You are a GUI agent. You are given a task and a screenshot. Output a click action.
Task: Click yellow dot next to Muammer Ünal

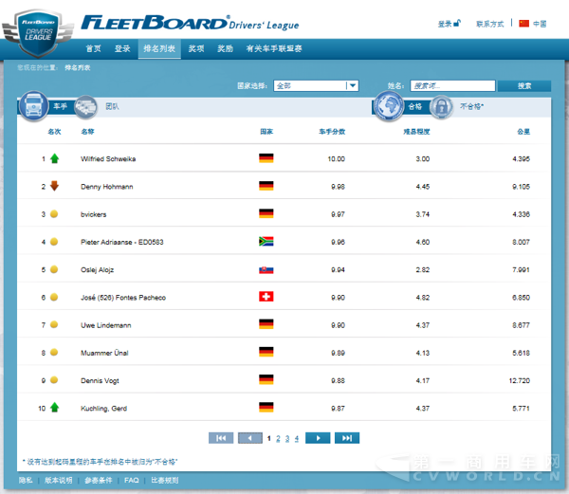click(54, 352)
